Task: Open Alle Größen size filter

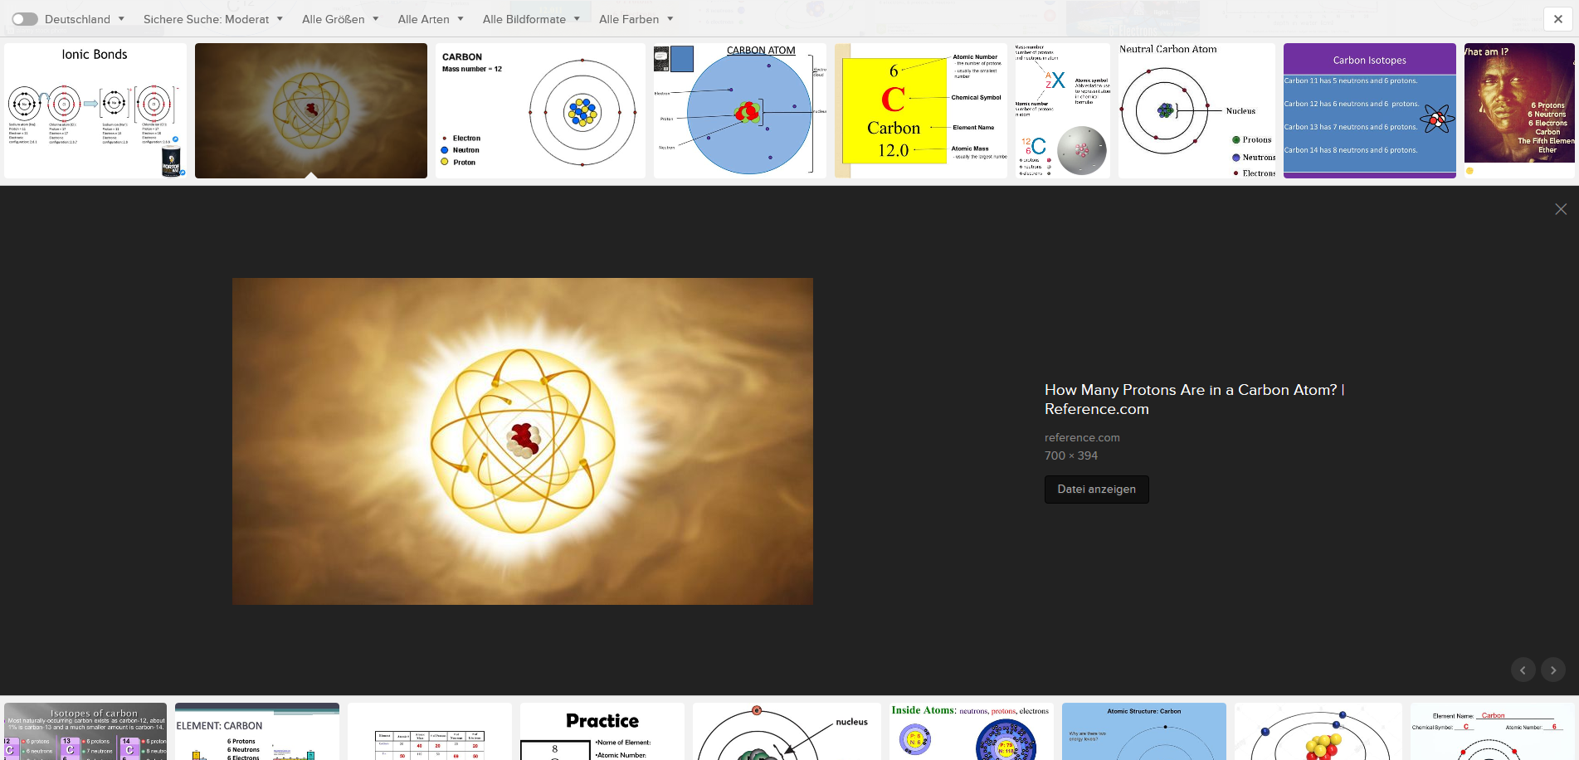Action: pyautogui.click(x=340, y=19)
